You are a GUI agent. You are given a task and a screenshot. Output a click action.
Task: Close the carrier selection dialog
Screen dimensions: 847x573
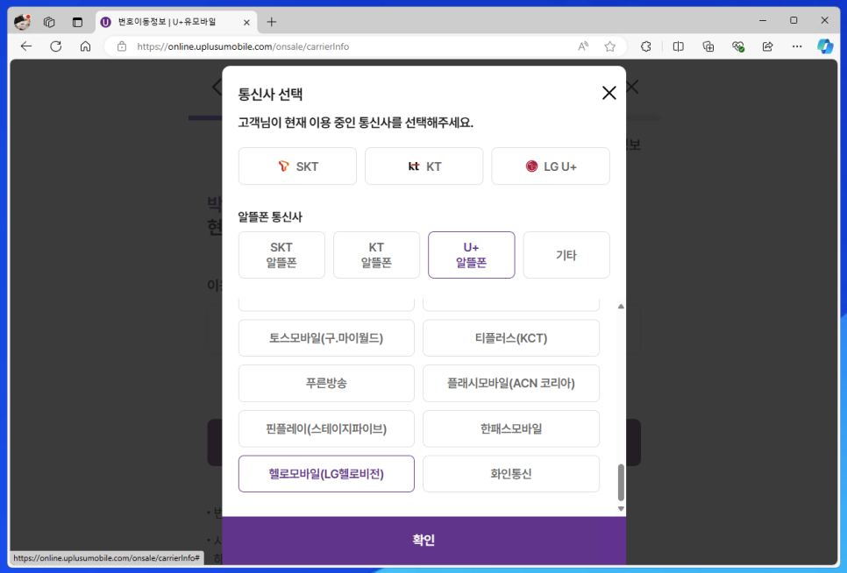coord(609,93)
